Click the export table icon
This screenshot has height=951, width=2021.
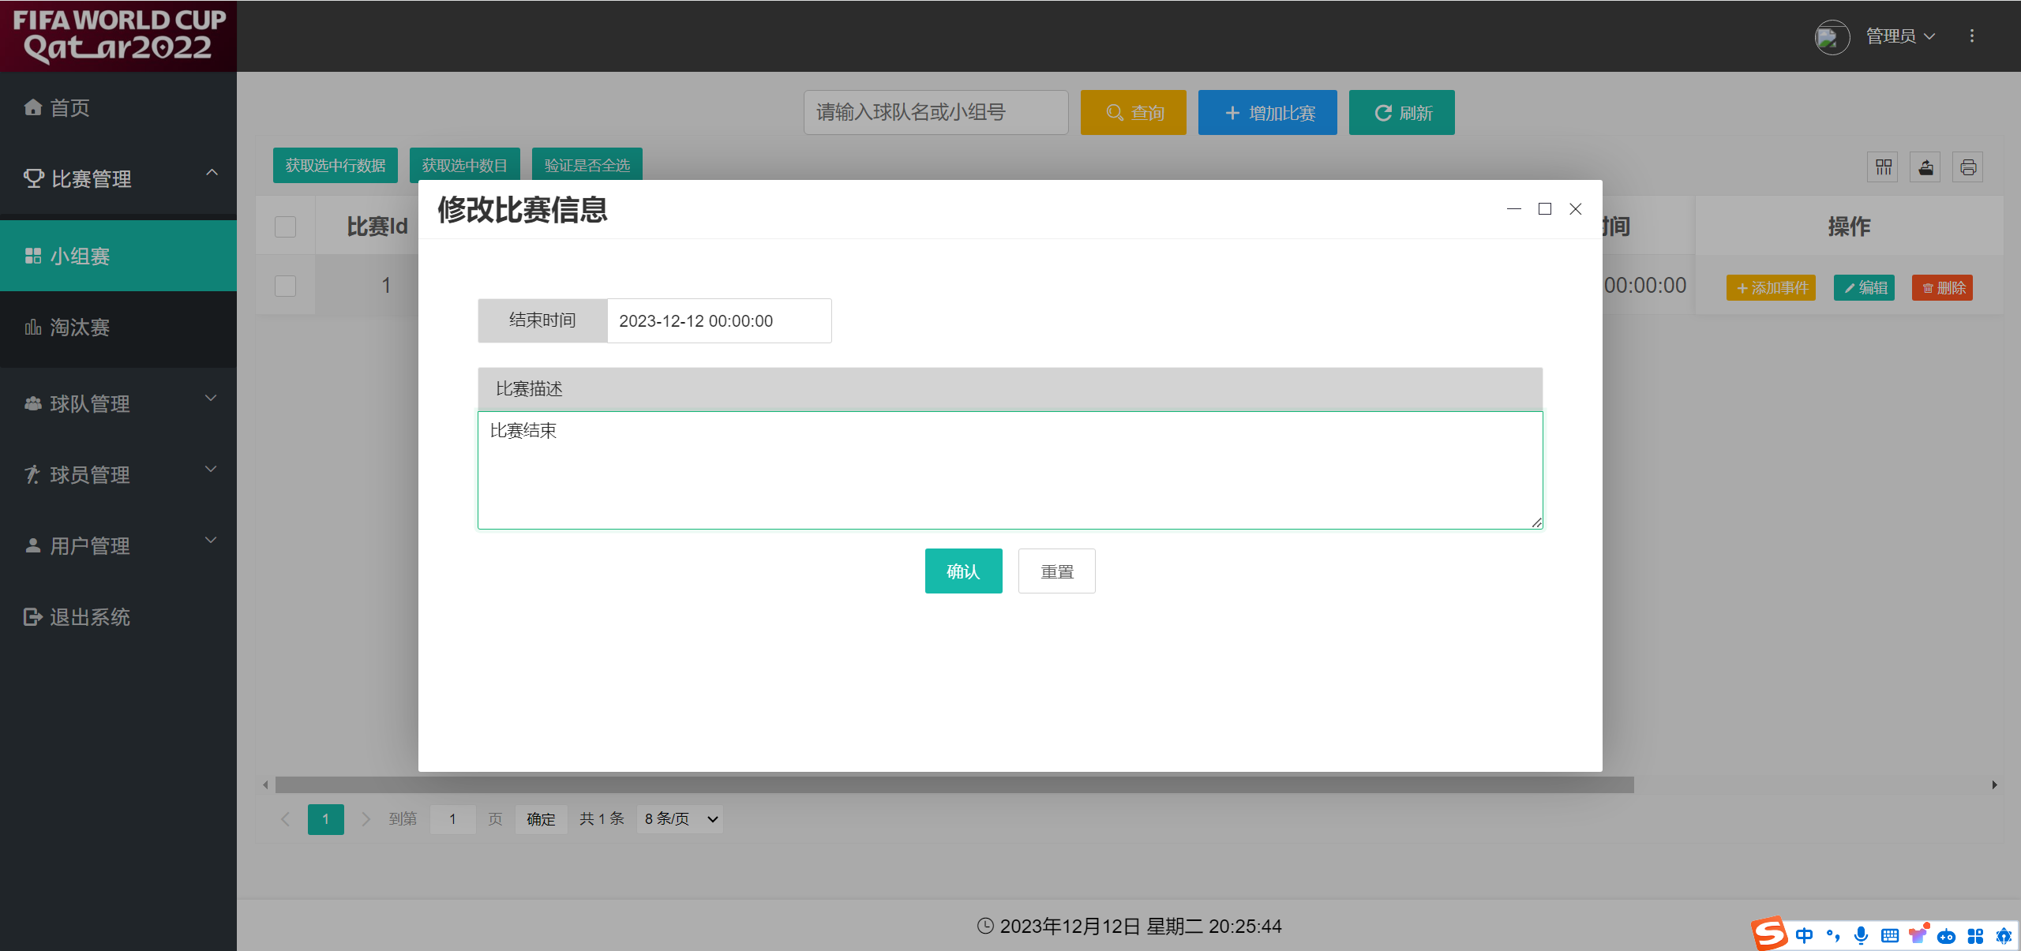(x=1926, y=167)
